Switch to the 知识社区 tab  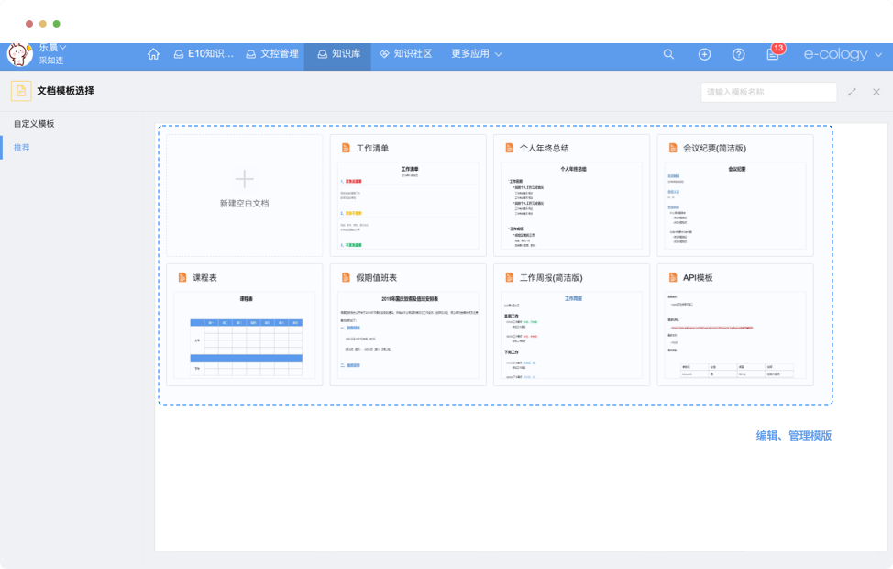(405, 54)
